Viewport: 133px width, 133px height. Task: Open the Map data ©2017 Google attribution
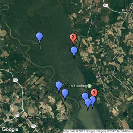(98, 131)
